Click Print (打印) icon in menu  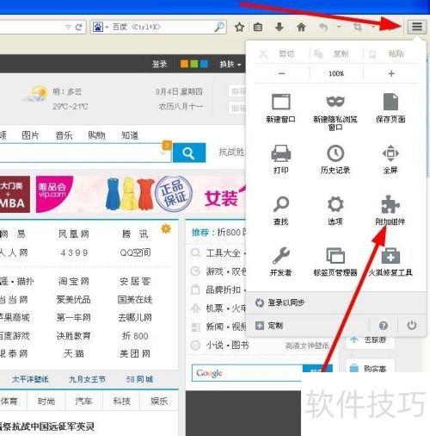(x=281, y=159)
